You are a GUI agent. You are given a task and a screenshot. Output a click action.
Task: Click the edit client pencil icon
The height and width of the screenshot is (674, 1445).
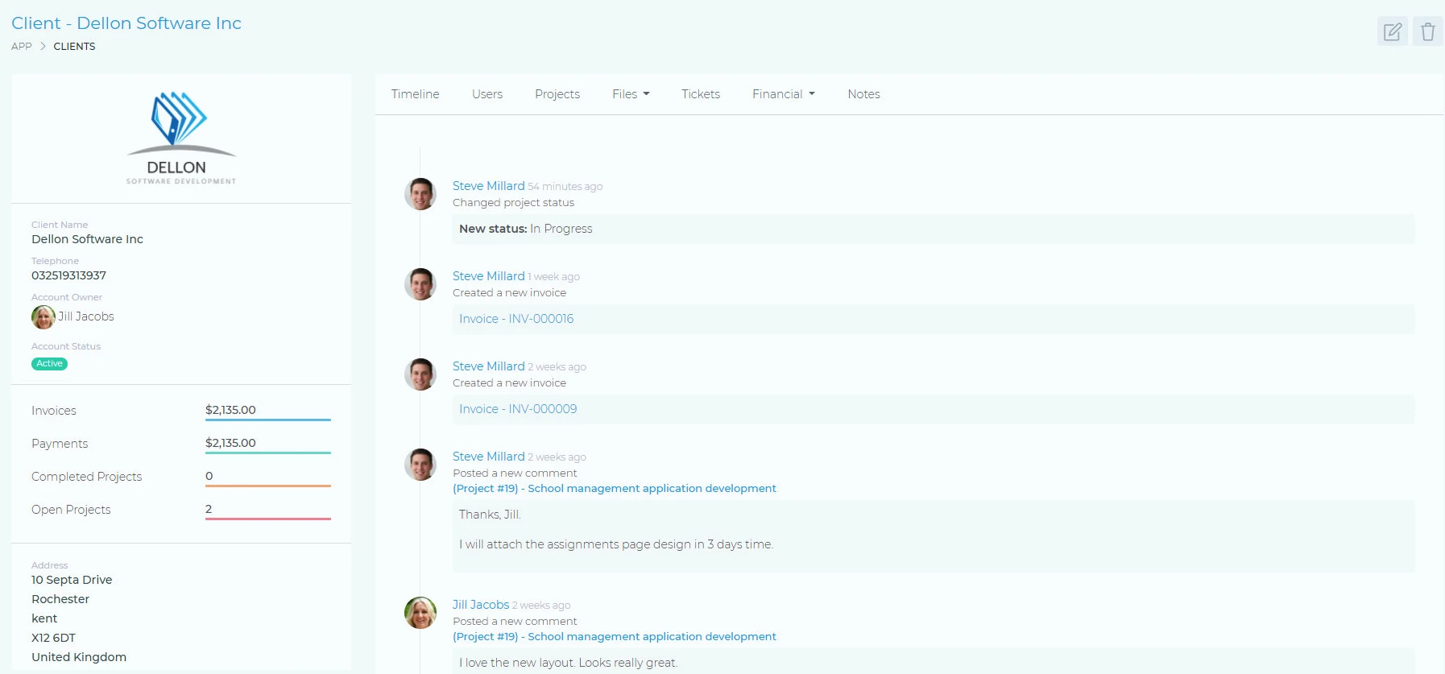[x=1392, y=32]
